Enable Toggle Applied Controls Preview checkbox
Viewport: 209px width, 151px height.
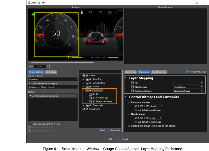[x=29, y=124]
